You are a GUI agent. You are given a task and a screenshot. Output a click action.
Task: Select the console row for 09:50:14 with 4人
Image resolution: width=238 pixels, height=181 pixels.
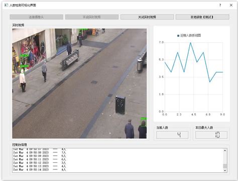(40, 169)
